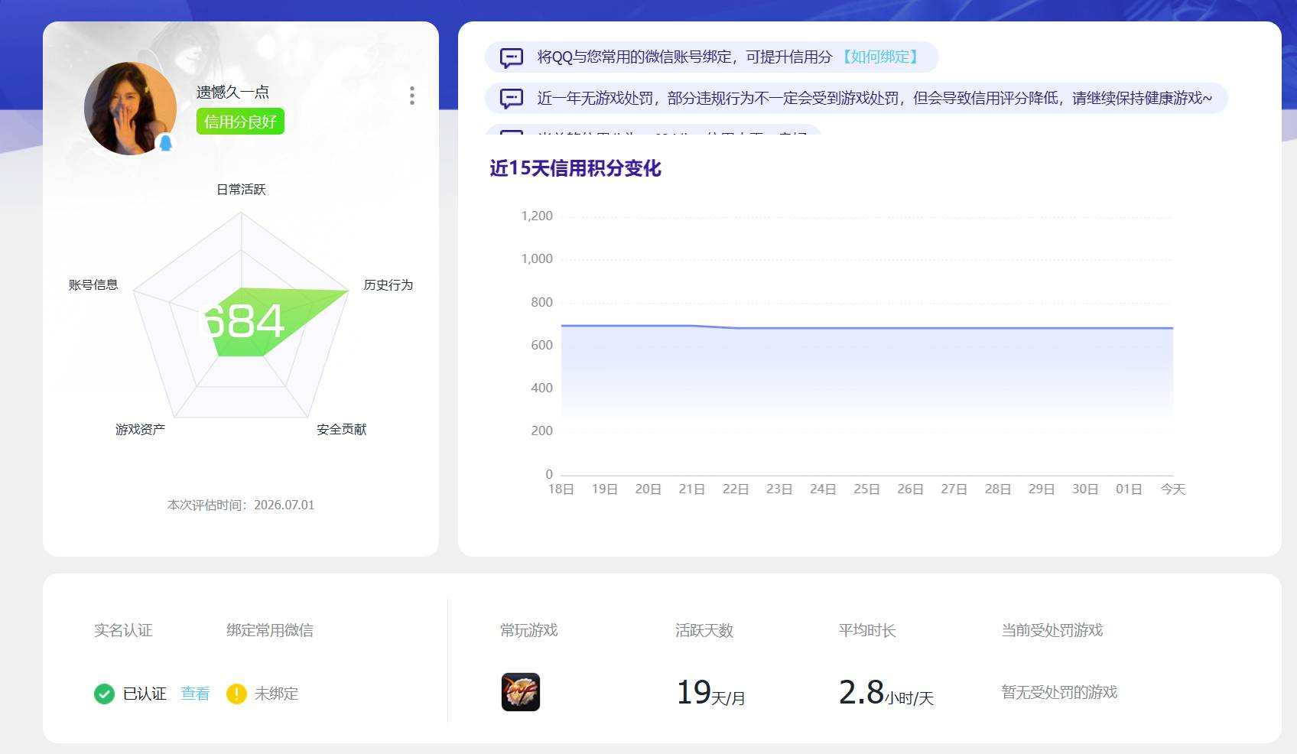This screenshot has height=754, width=1297.
Task: Click the 活跃天数 heading
Action: point(704,630)
